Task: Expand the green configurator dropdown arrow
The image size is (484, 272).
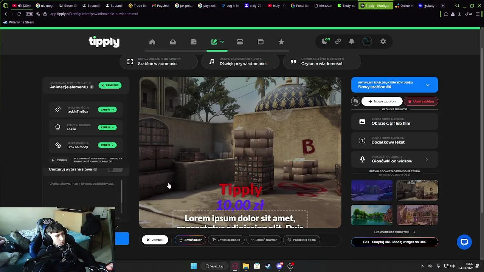Action: coord(222,42)
